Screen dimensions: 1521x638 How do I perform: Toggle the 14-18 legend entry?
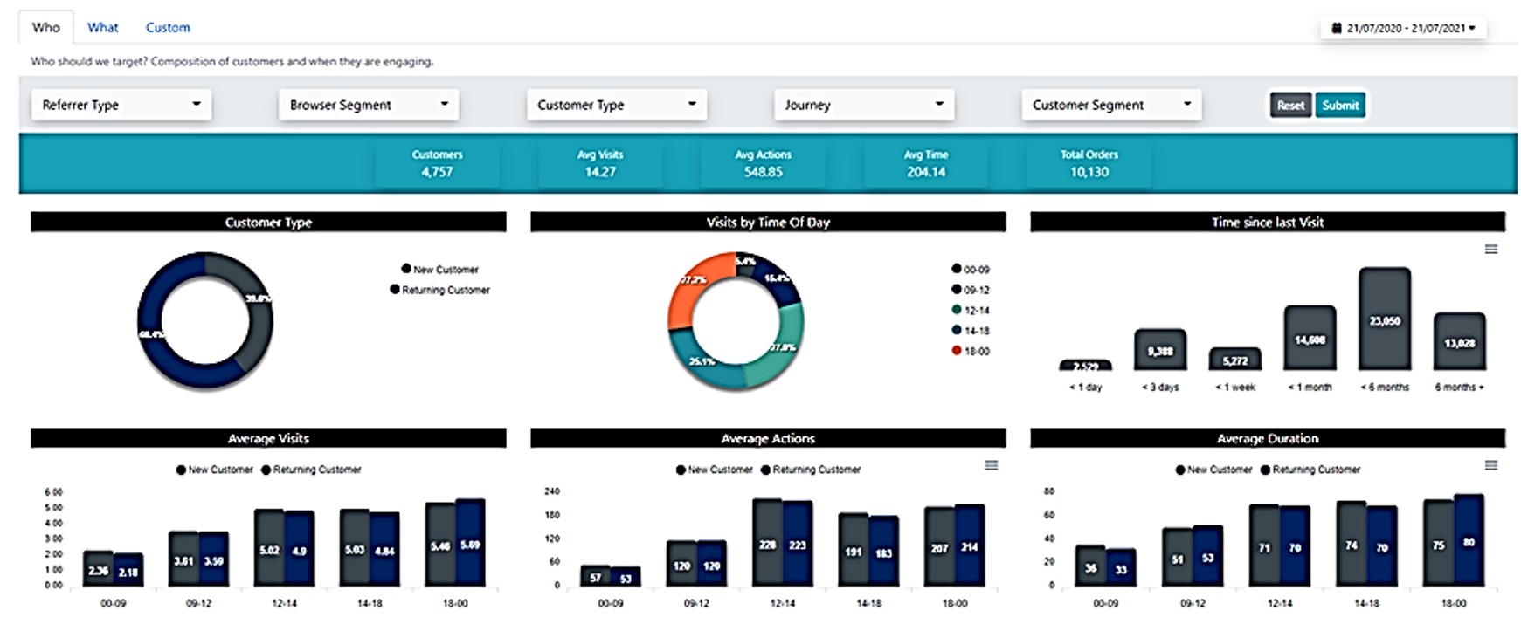pos(971,330)
